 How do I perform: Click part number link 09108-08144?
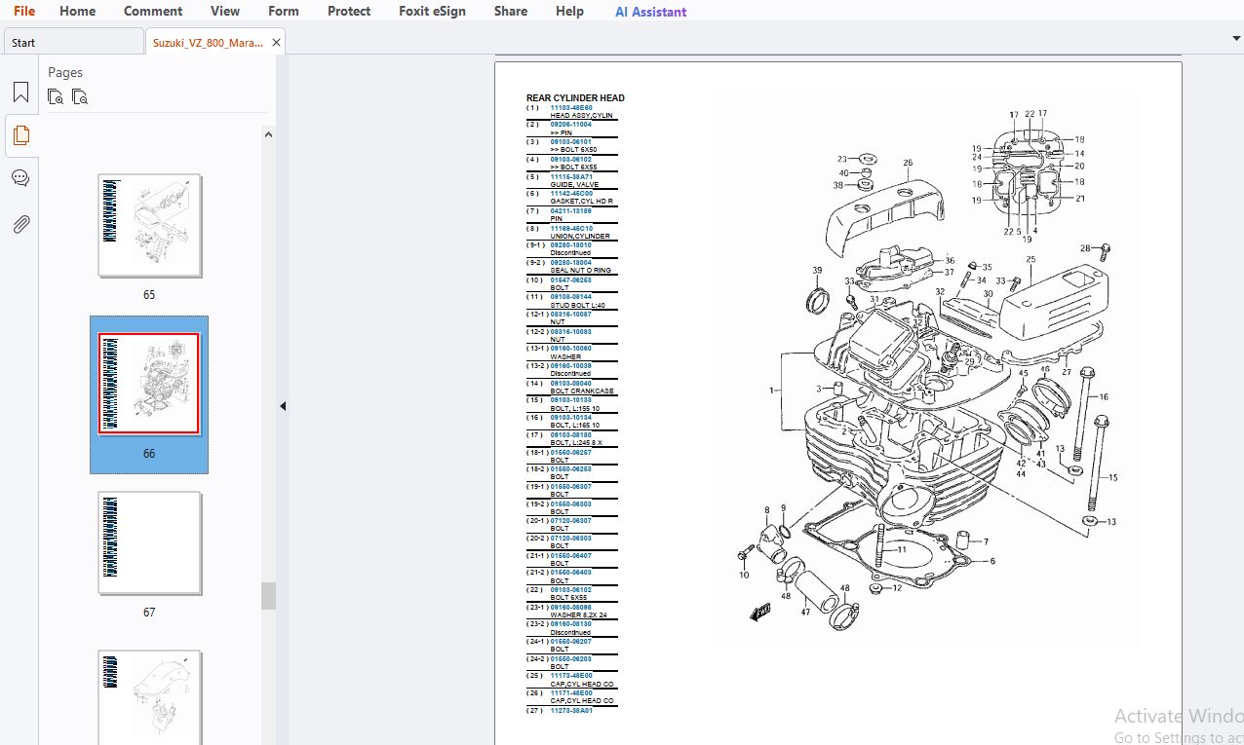(570, 297)
